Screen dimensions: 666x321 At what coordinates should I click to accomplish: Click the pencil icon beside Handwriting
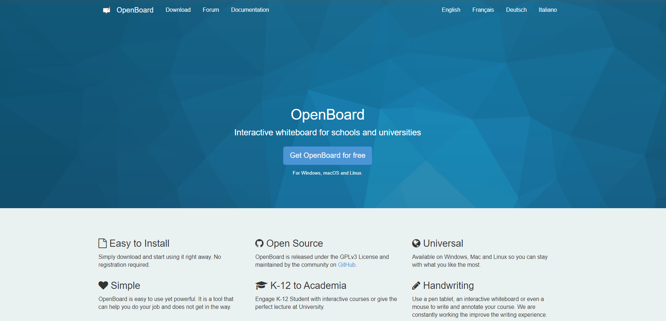click(416, 285)
